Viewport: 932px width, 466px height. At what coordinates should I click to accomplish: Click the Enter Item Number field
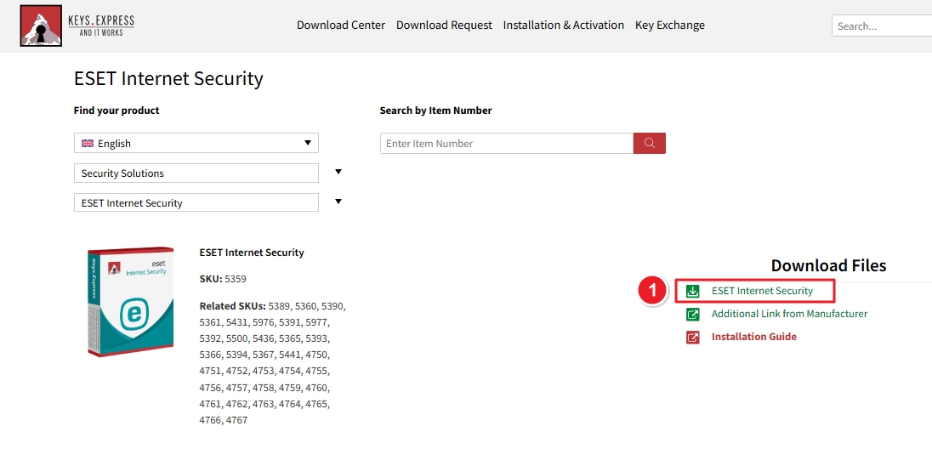(506, 144)
